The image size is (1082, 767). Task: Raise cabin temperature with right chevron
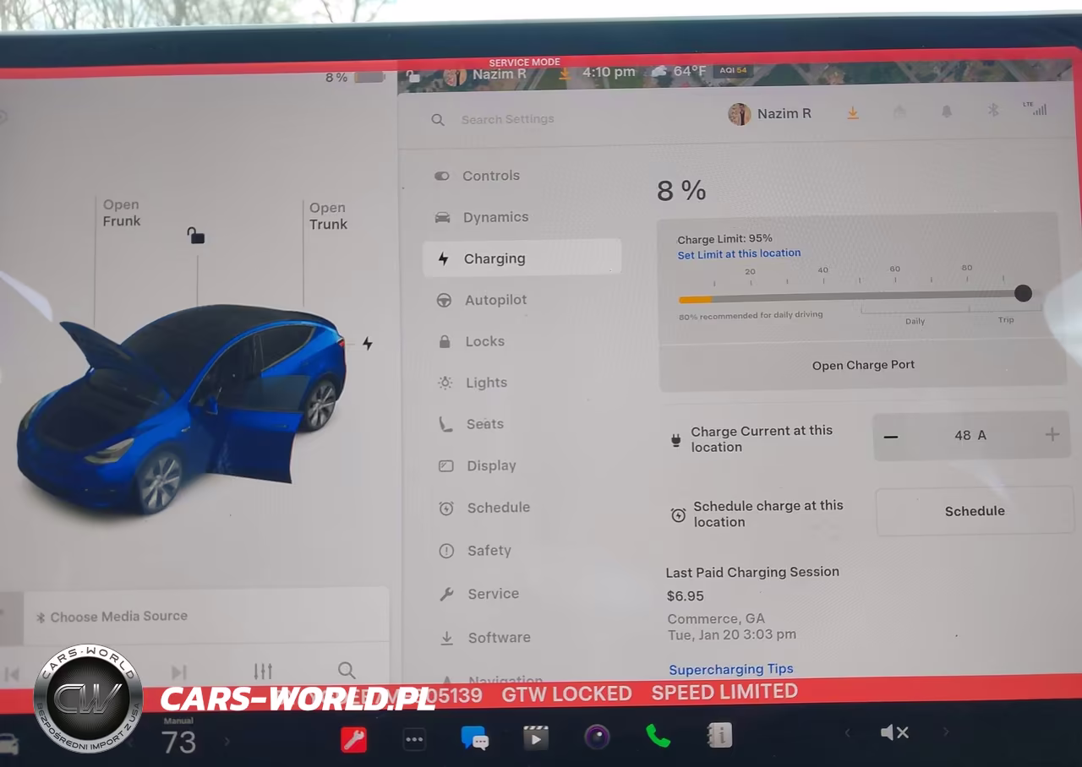tap(227, 742)
